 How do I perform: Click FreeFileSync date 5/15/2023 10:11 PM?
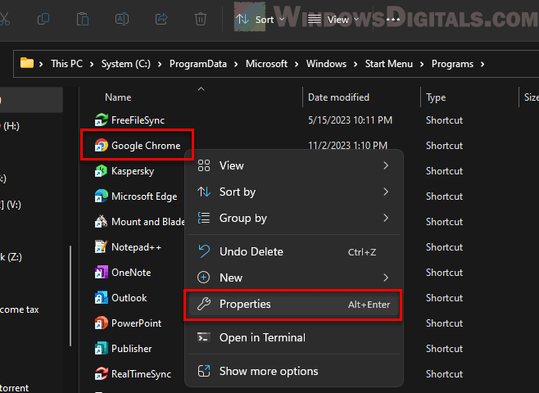click(350, 120)
